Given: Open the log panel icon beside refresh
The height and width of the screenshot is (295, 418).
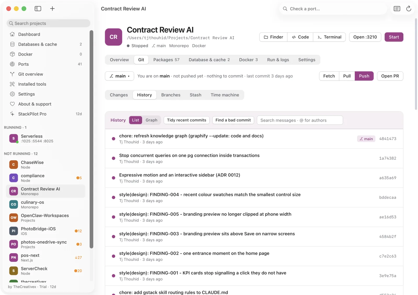Looking at the screenshot, I should click(x=397, y=9).
